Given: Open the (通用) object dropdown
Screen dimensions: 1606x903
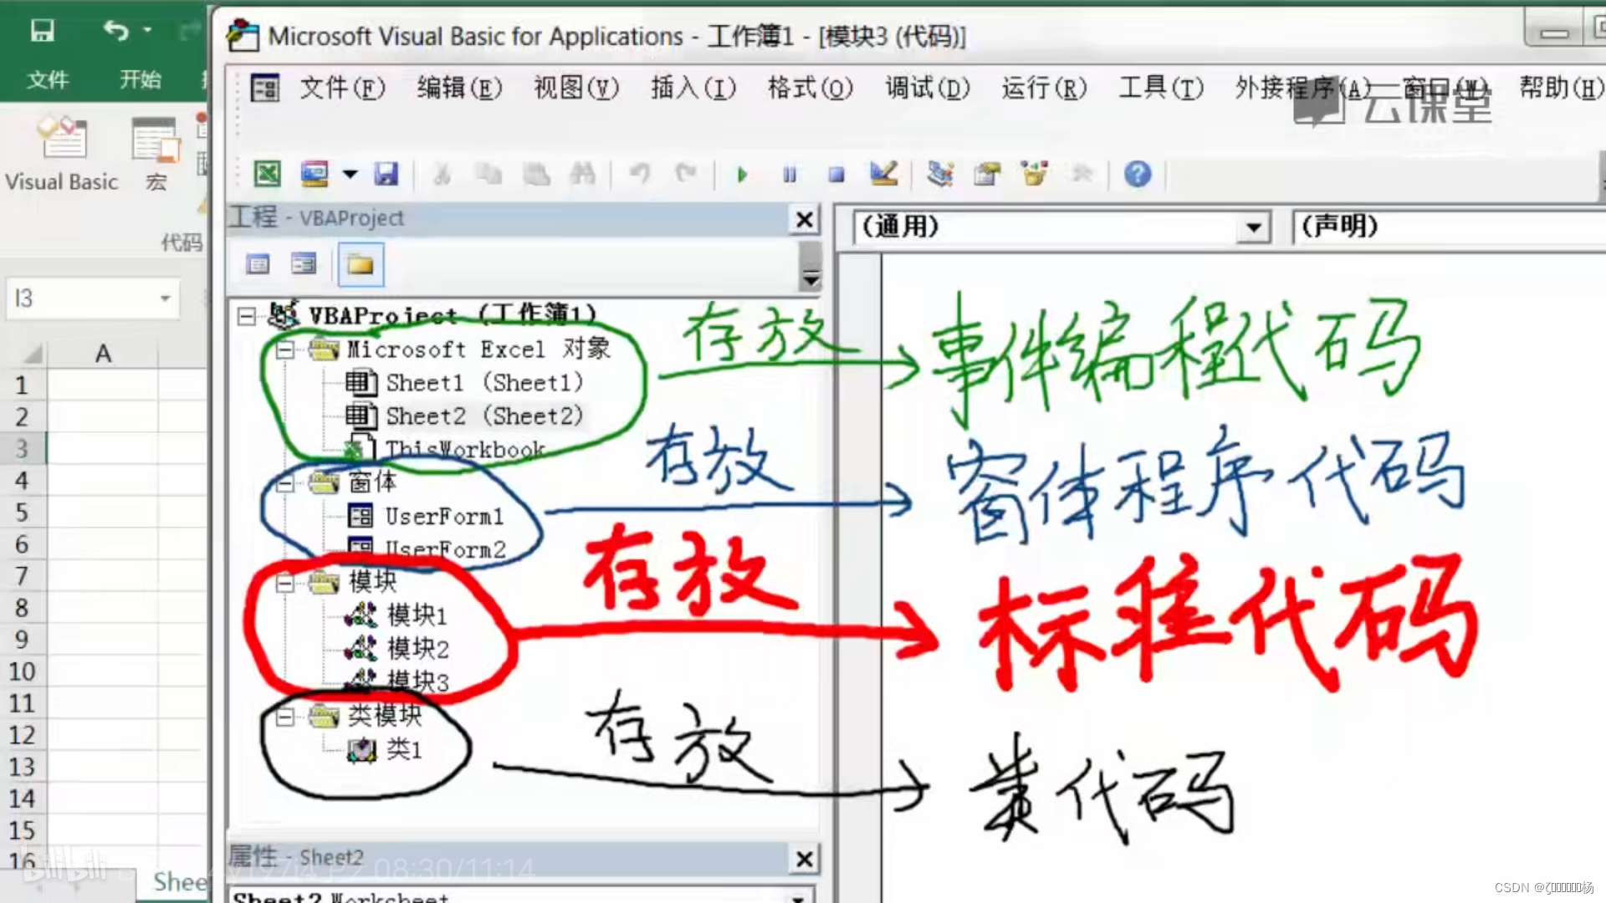Looking at the screenshot, I should coord(1252,227).
